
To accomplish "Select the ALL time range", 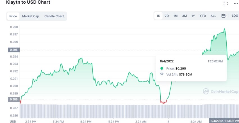I will point(213,16).
